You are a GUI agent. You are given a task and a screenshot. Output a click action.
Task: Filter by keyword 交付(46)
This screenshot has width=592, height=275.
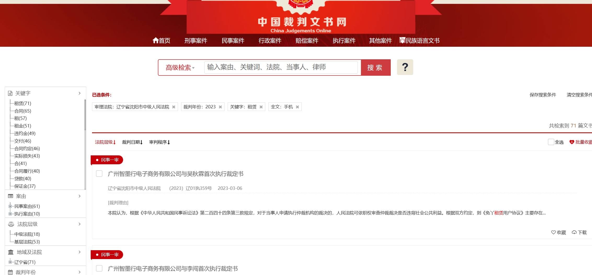23,141
